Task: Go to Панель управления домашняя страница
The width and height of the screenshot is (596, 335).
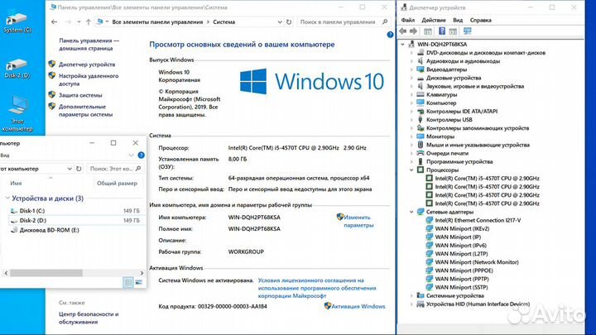Action: [89, 45]
